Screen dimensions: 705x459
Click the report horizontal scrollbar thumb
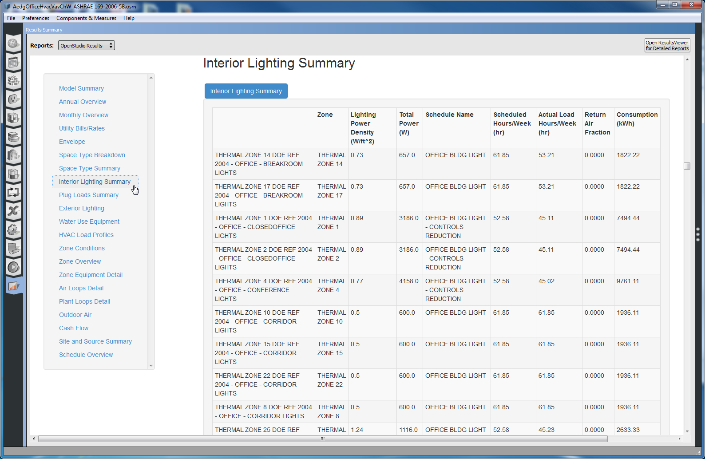pos(323,439)
